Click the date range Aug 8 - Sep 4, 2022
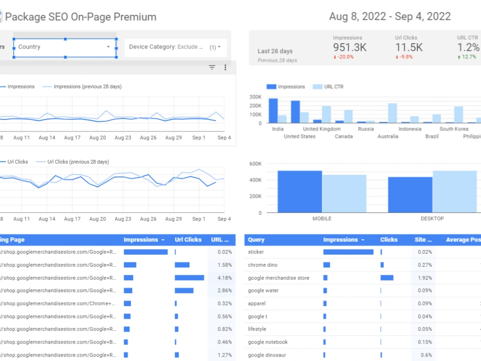The image size is (481, 361). tap(390, 16)
